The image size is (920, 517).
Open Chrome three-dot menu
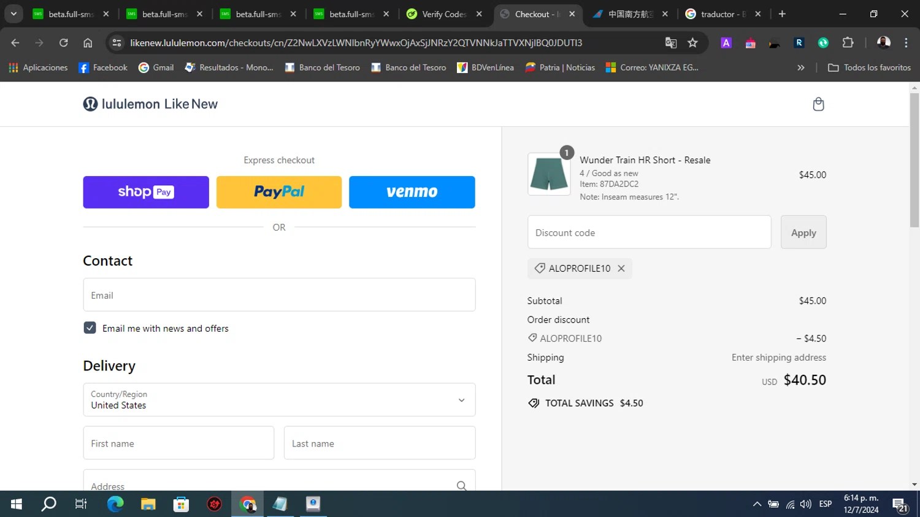tap(906, 42)
